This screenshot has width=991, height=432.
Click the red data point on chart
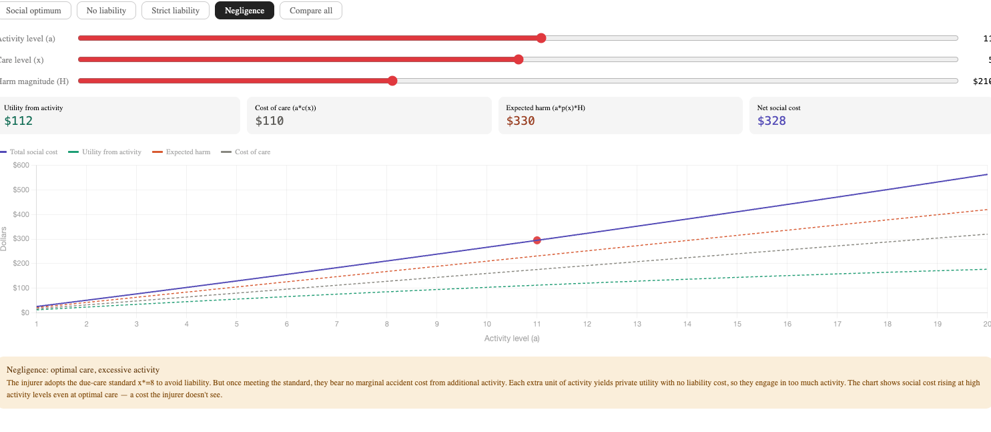537,240
